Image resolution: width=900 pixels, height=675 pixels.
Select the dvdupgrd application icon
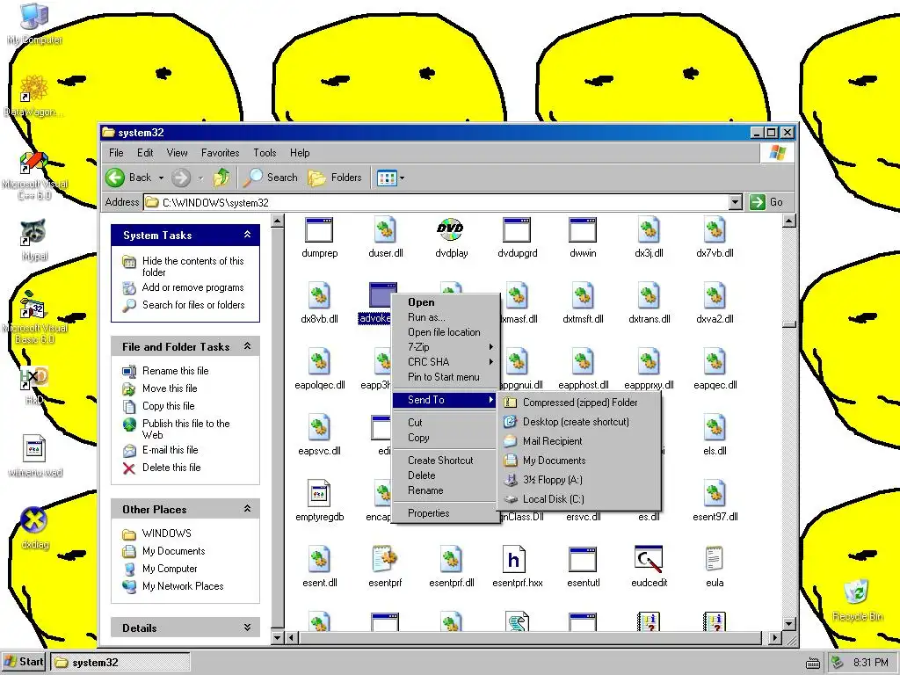517,230
